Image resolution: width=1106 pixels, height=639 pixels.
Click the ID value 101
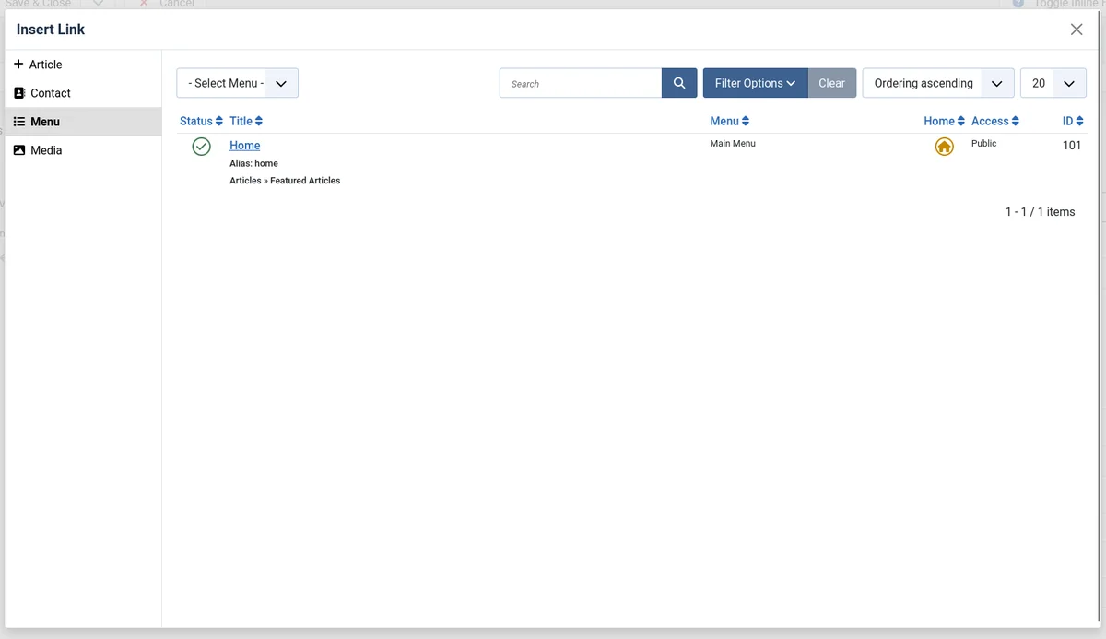pos(1072,145)
